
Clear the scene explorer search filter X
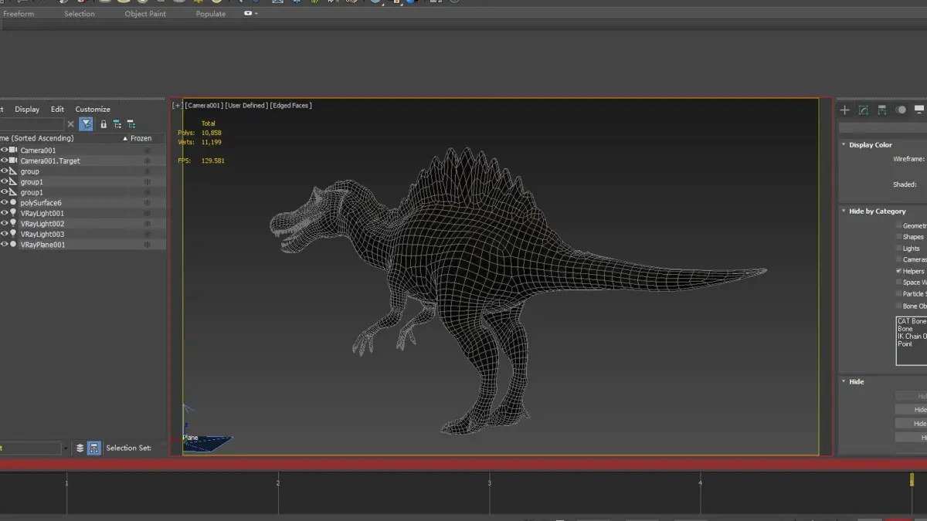click(71, 123)
